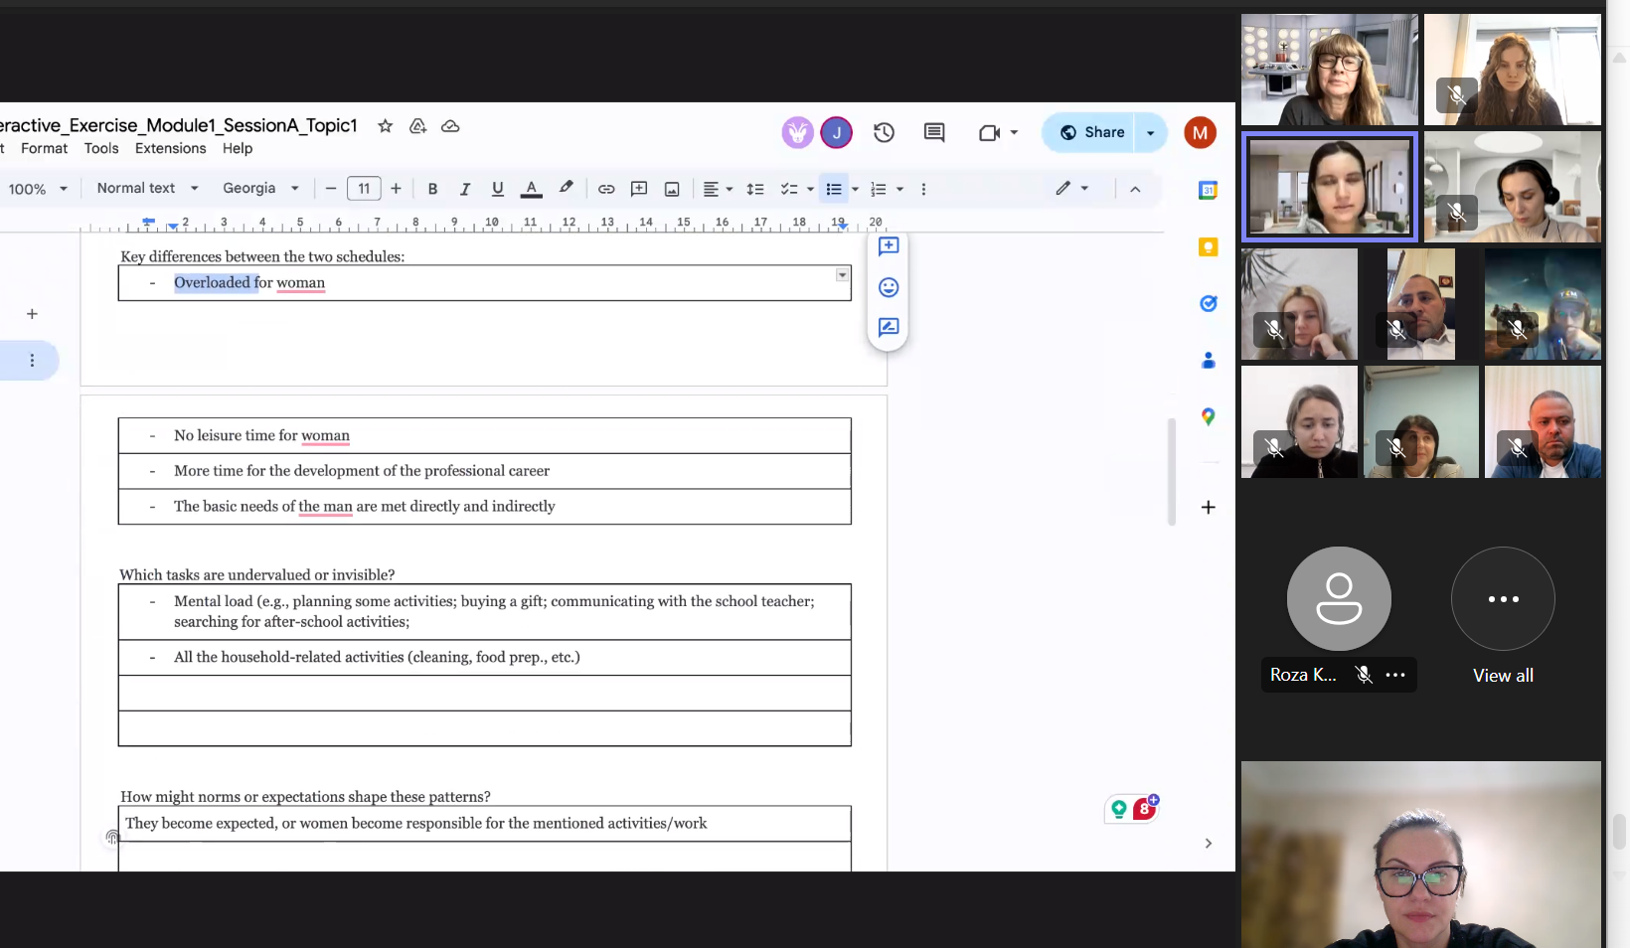Click the insert image icon

click(672, 189)
